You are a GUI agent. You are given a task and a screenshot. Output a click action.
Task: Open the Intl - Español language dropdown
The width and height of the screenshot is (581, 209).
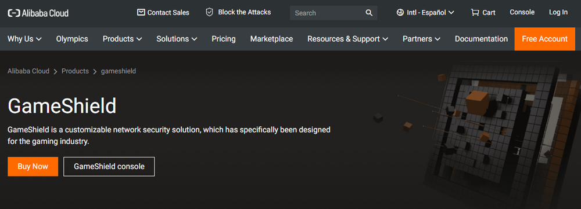click(425, 13)
